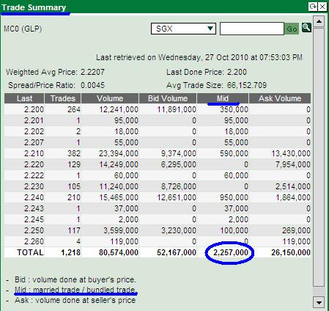
Task: Sort by the Ask Volume column header
Action: pos(280,98)
